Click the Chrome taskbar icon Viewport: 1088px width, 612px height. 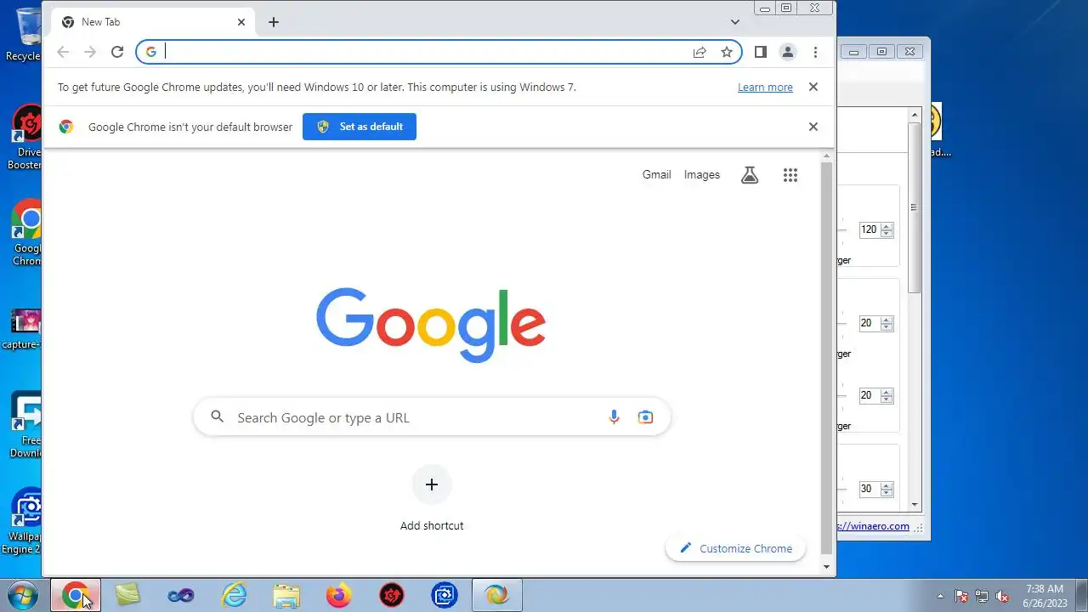click(x=76, y=596)
